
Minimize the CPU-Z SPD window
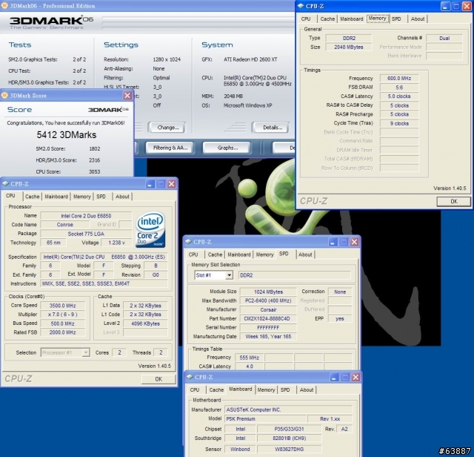click(333, 242)
